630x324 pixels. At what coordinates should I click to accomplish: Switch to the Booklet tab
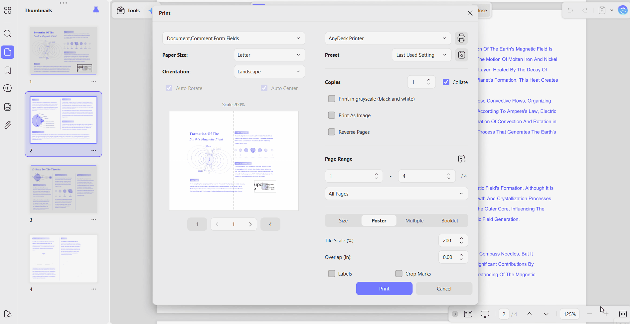(x=450, y=220)
